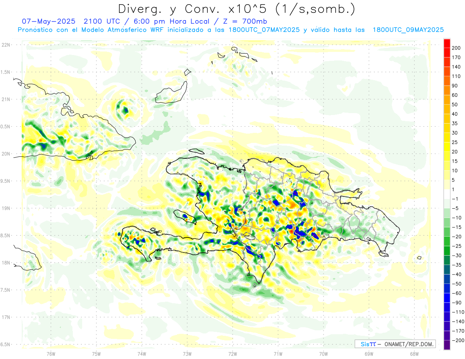This screenshot has width=465, height=359.
Task: Click the '73W' longitude label
Action: coord(187,353)
